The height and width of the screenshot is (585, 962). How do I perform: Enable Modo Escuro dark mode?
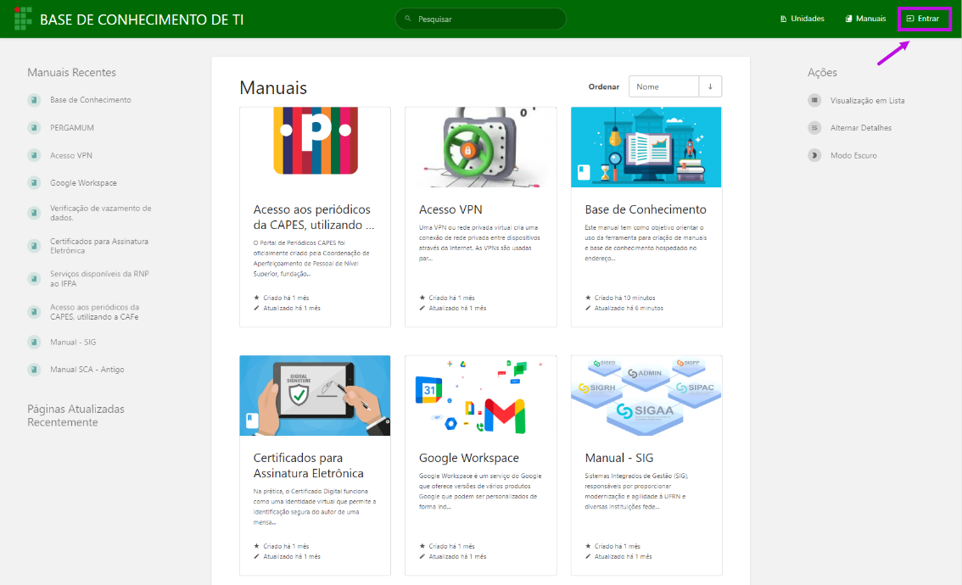[853, 156]
